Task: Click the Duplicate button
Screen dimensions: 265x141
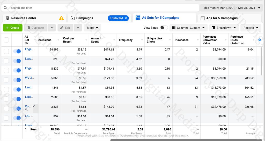Action: tap(36, 28)
